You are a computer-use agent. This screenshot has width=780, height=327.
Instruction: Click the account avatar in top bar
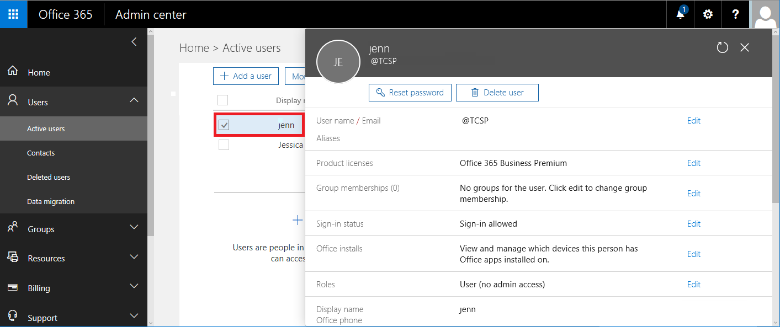(x=765, y=14)
